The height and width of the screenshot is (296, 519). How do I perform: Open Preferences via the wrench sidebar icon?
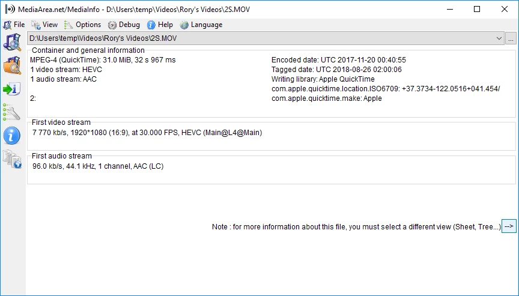[11, 112]
